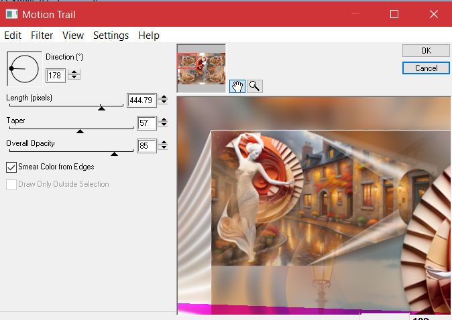Toggle Draw Only Outside Selection checkbox
The width and height of the screenshot is (452, 320).
tap(11, 184)
